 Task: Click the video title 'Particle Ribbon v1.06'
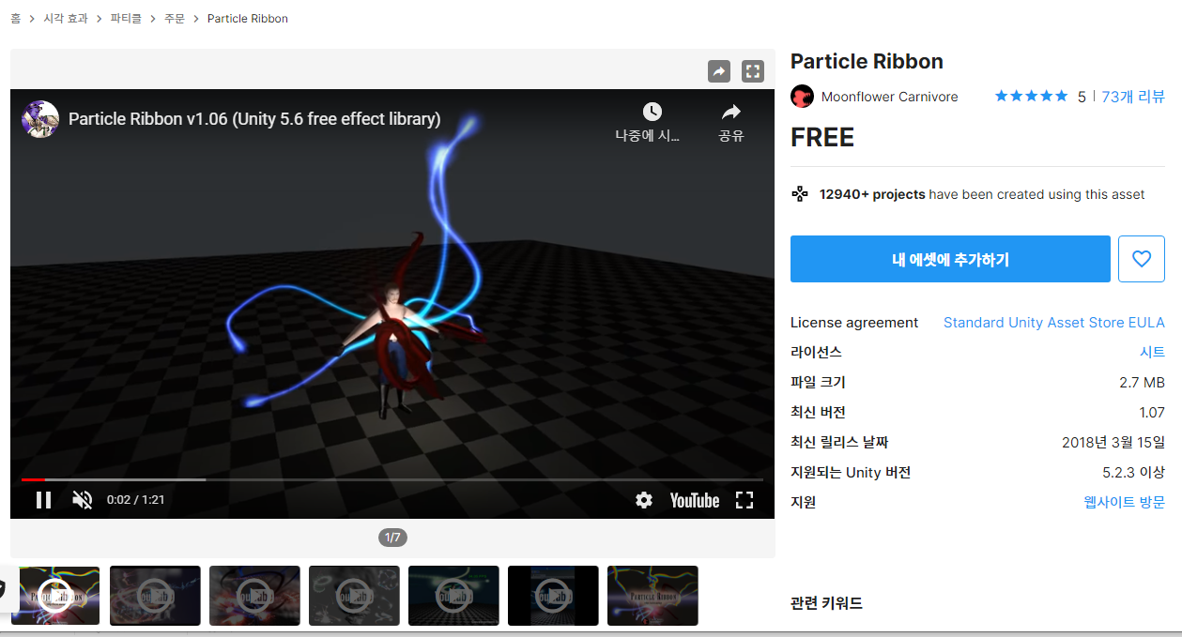pos(254,119)
